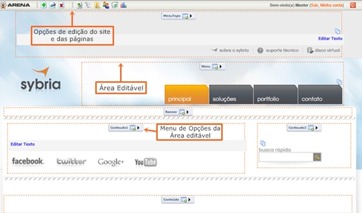Click the add-module icon in Banner label

click(x=182, y=112)
